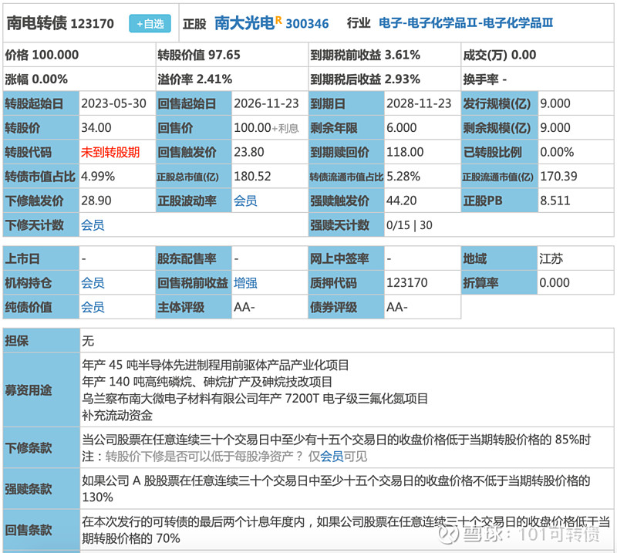Click the 转债市值占比 value 4.99%
The image size is (617, 553).
[98, 177]
